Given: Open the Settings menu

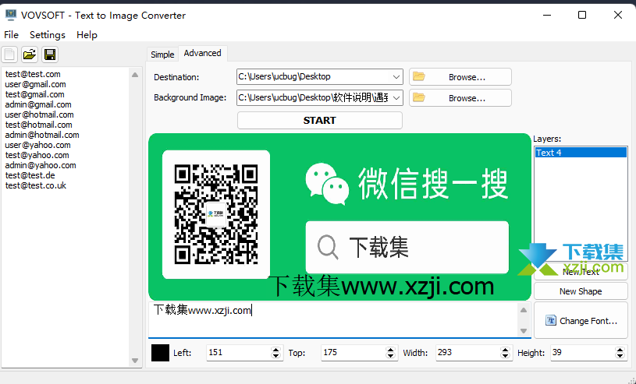Looking at the screenshot, I should [x=48, y=35].
